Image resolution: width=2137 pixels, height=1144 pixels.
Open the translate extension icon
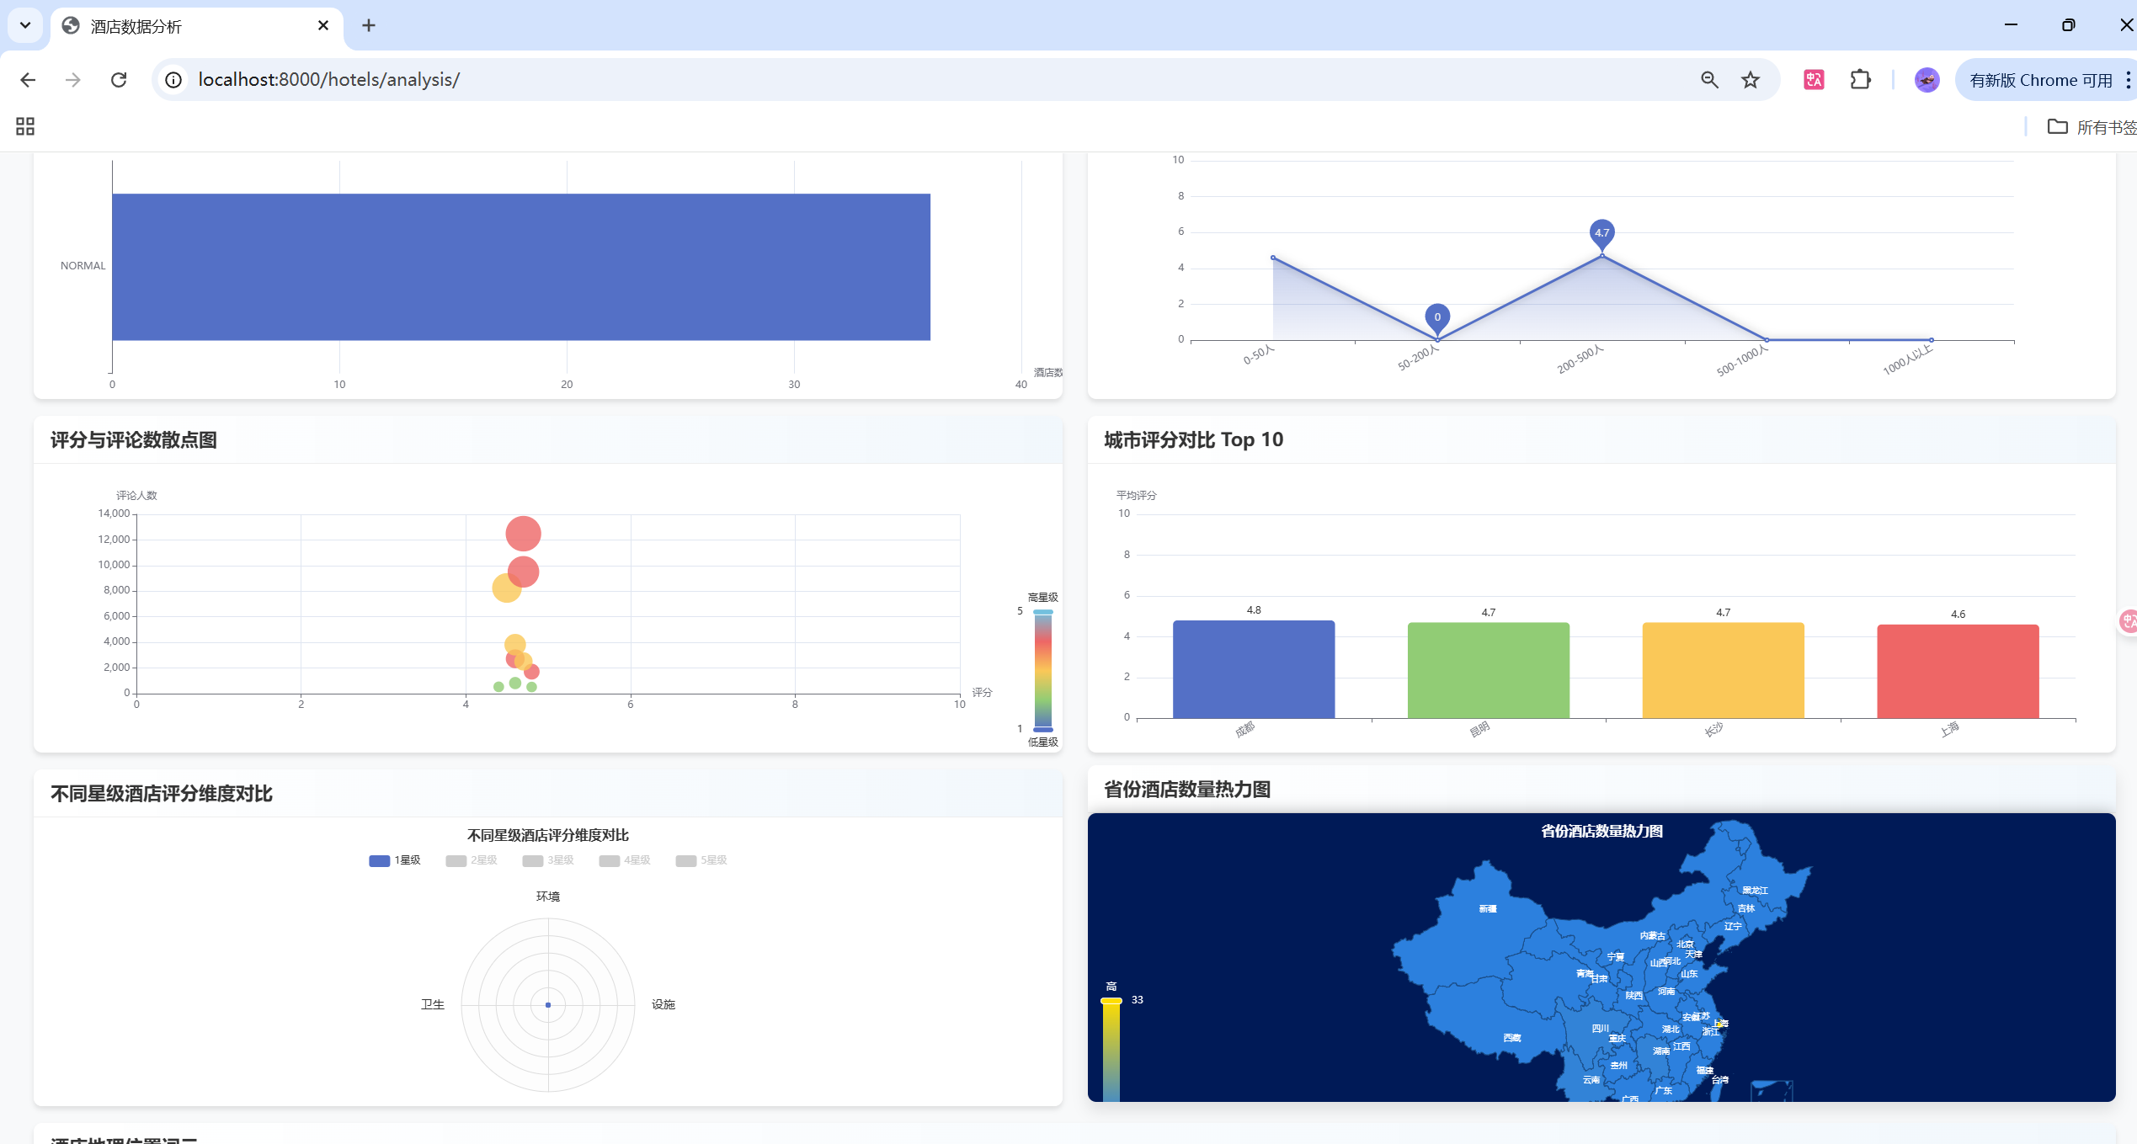[x=1814, y=80]
